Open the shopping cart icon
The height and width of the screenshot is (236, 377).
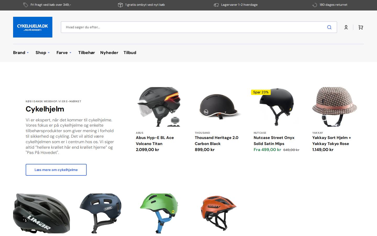point(361,27)
